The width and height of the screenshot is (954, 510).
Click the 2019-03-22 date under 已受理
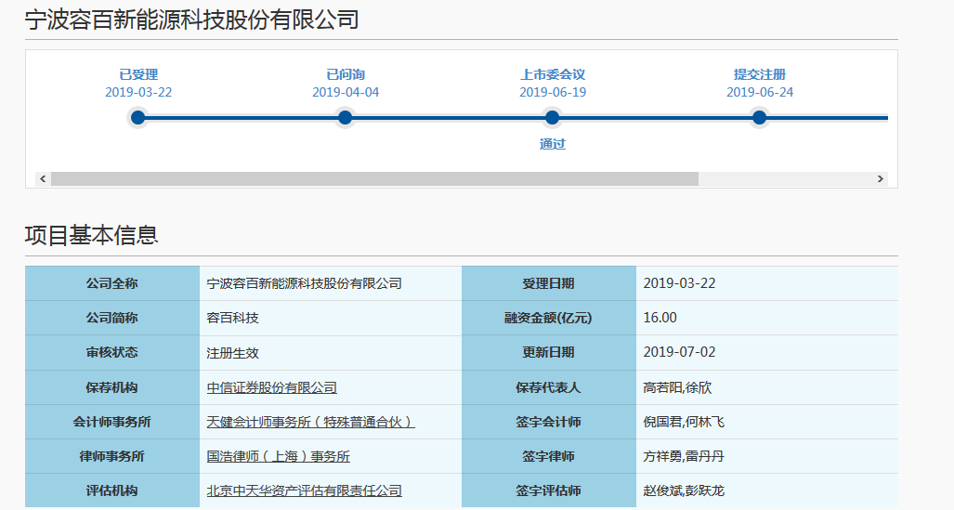click(x=138, y=92)
